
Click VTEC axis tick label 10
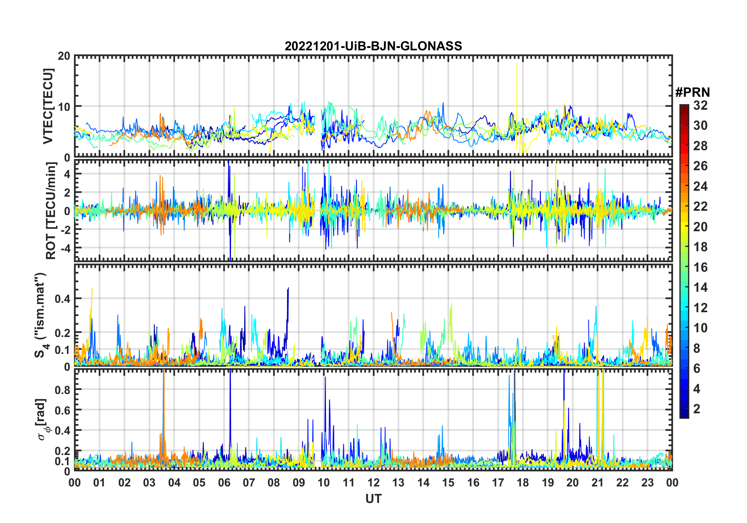pyautogui.click(x=64, y=107)
